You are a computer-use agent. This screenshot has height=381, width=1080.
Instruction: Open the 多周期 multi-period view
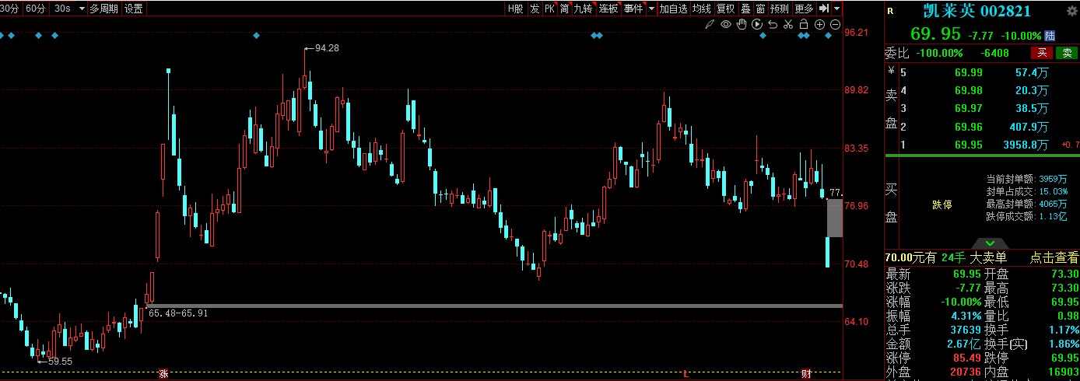[x=103, y=9]
